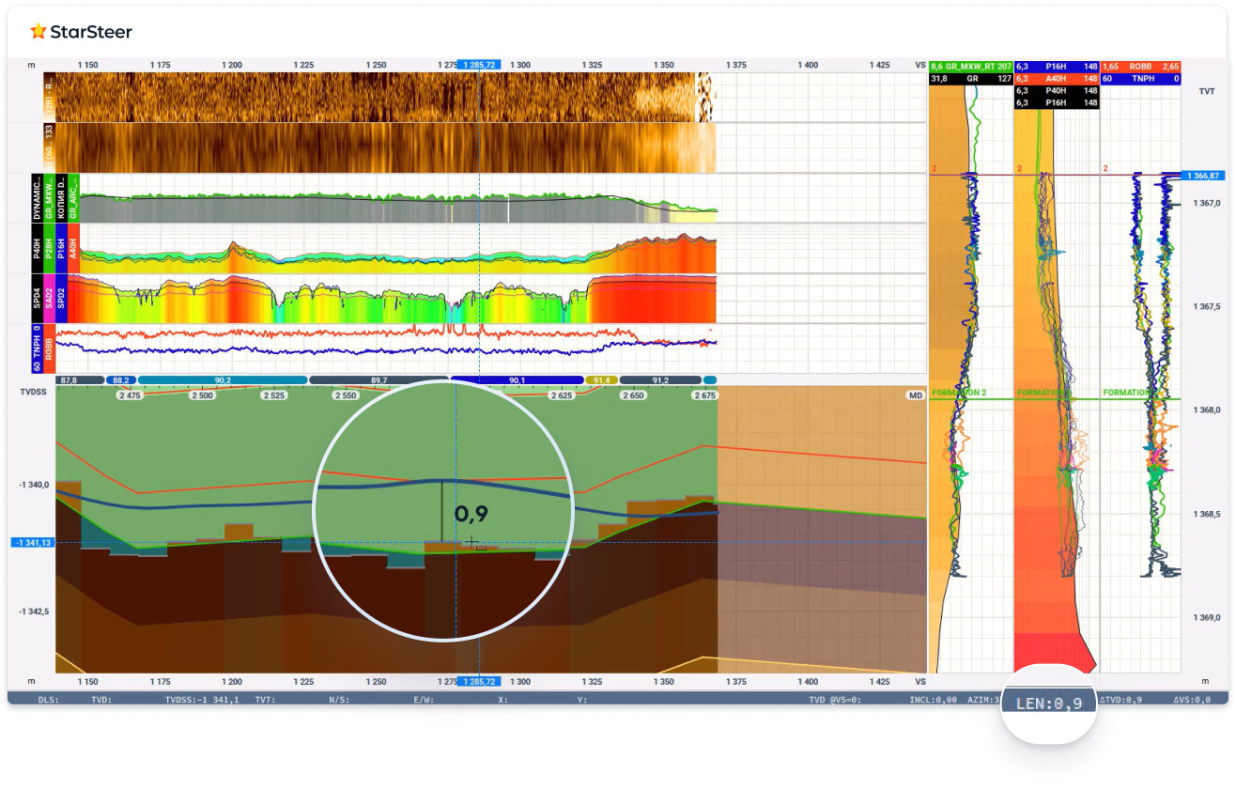Click the 2 500 MD depth marker
Screen dimensions: 1236x789
[x=202, y=395]
